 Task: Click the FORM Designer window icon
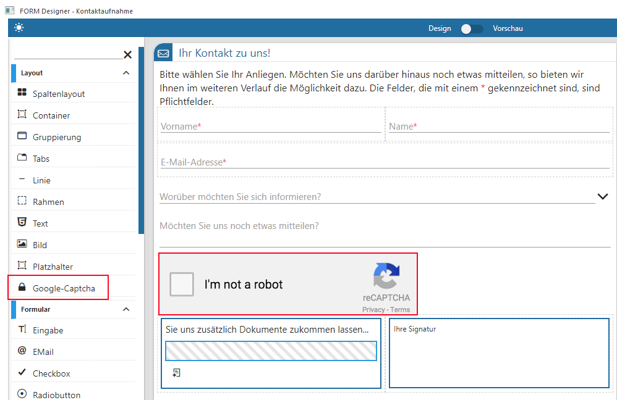(10, 10)
